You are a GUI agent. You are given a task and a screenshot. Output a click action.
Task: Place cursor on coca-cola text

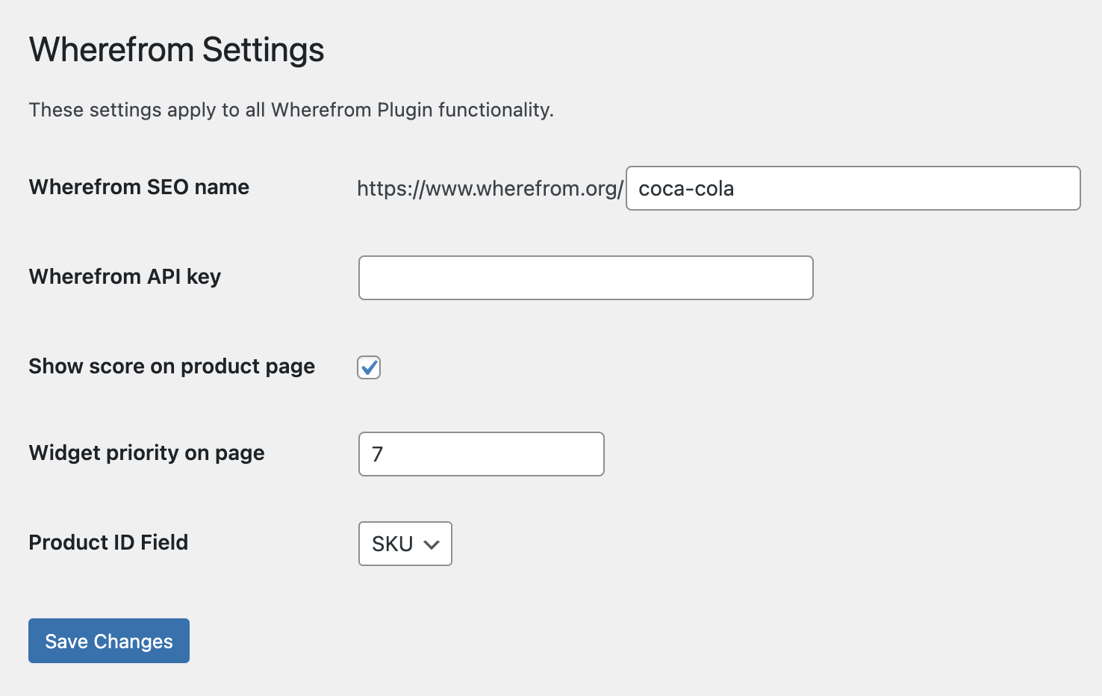tap(686, 188)
